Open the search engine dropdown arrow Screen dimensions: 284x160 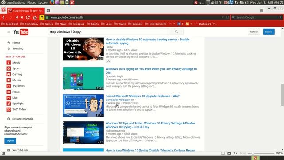pos(280,17)
